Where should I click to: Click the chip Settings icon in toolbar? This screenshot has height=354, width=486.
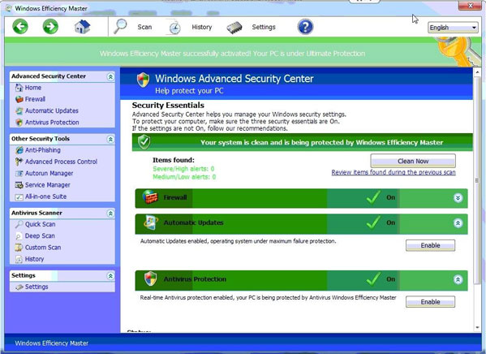point(234,28)
